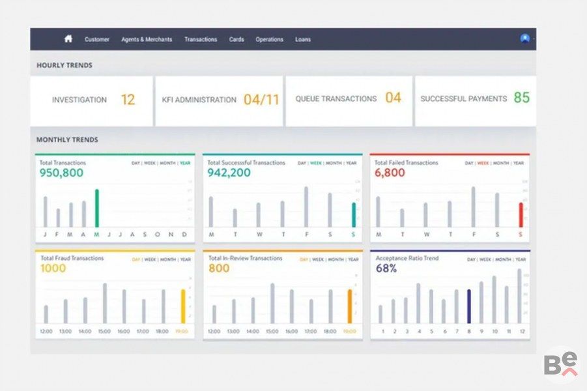Click the green May bar in Total Transactions
The image size is (587, 391).
97,208
